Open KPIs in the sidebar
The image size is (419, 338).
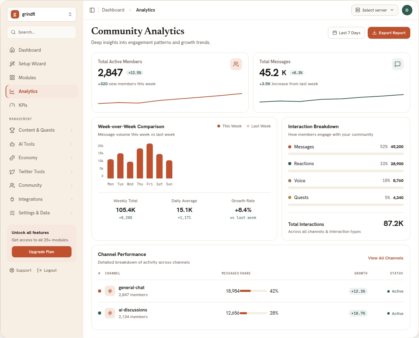tap(42, 105)
